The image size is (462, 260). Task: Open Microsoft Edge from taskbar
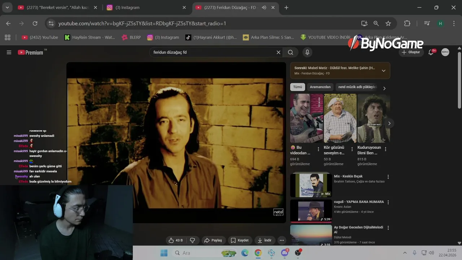click(245, 253)
